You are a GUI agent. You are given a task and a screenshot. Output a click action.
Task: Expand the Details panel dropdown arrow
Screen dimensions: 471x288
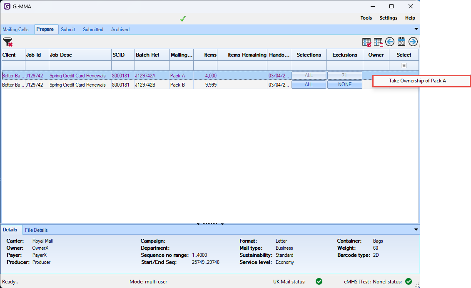coord(416,230)
